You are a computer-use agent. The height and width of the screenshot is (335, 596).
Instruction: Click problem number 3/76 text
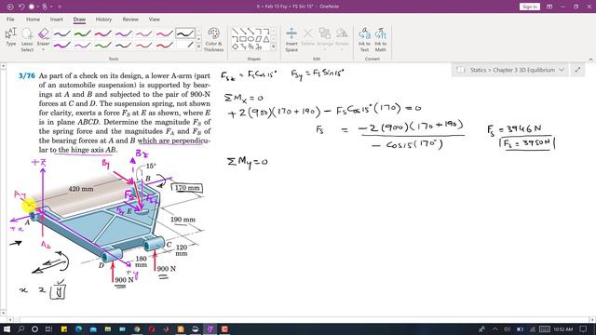coord(27,76)
